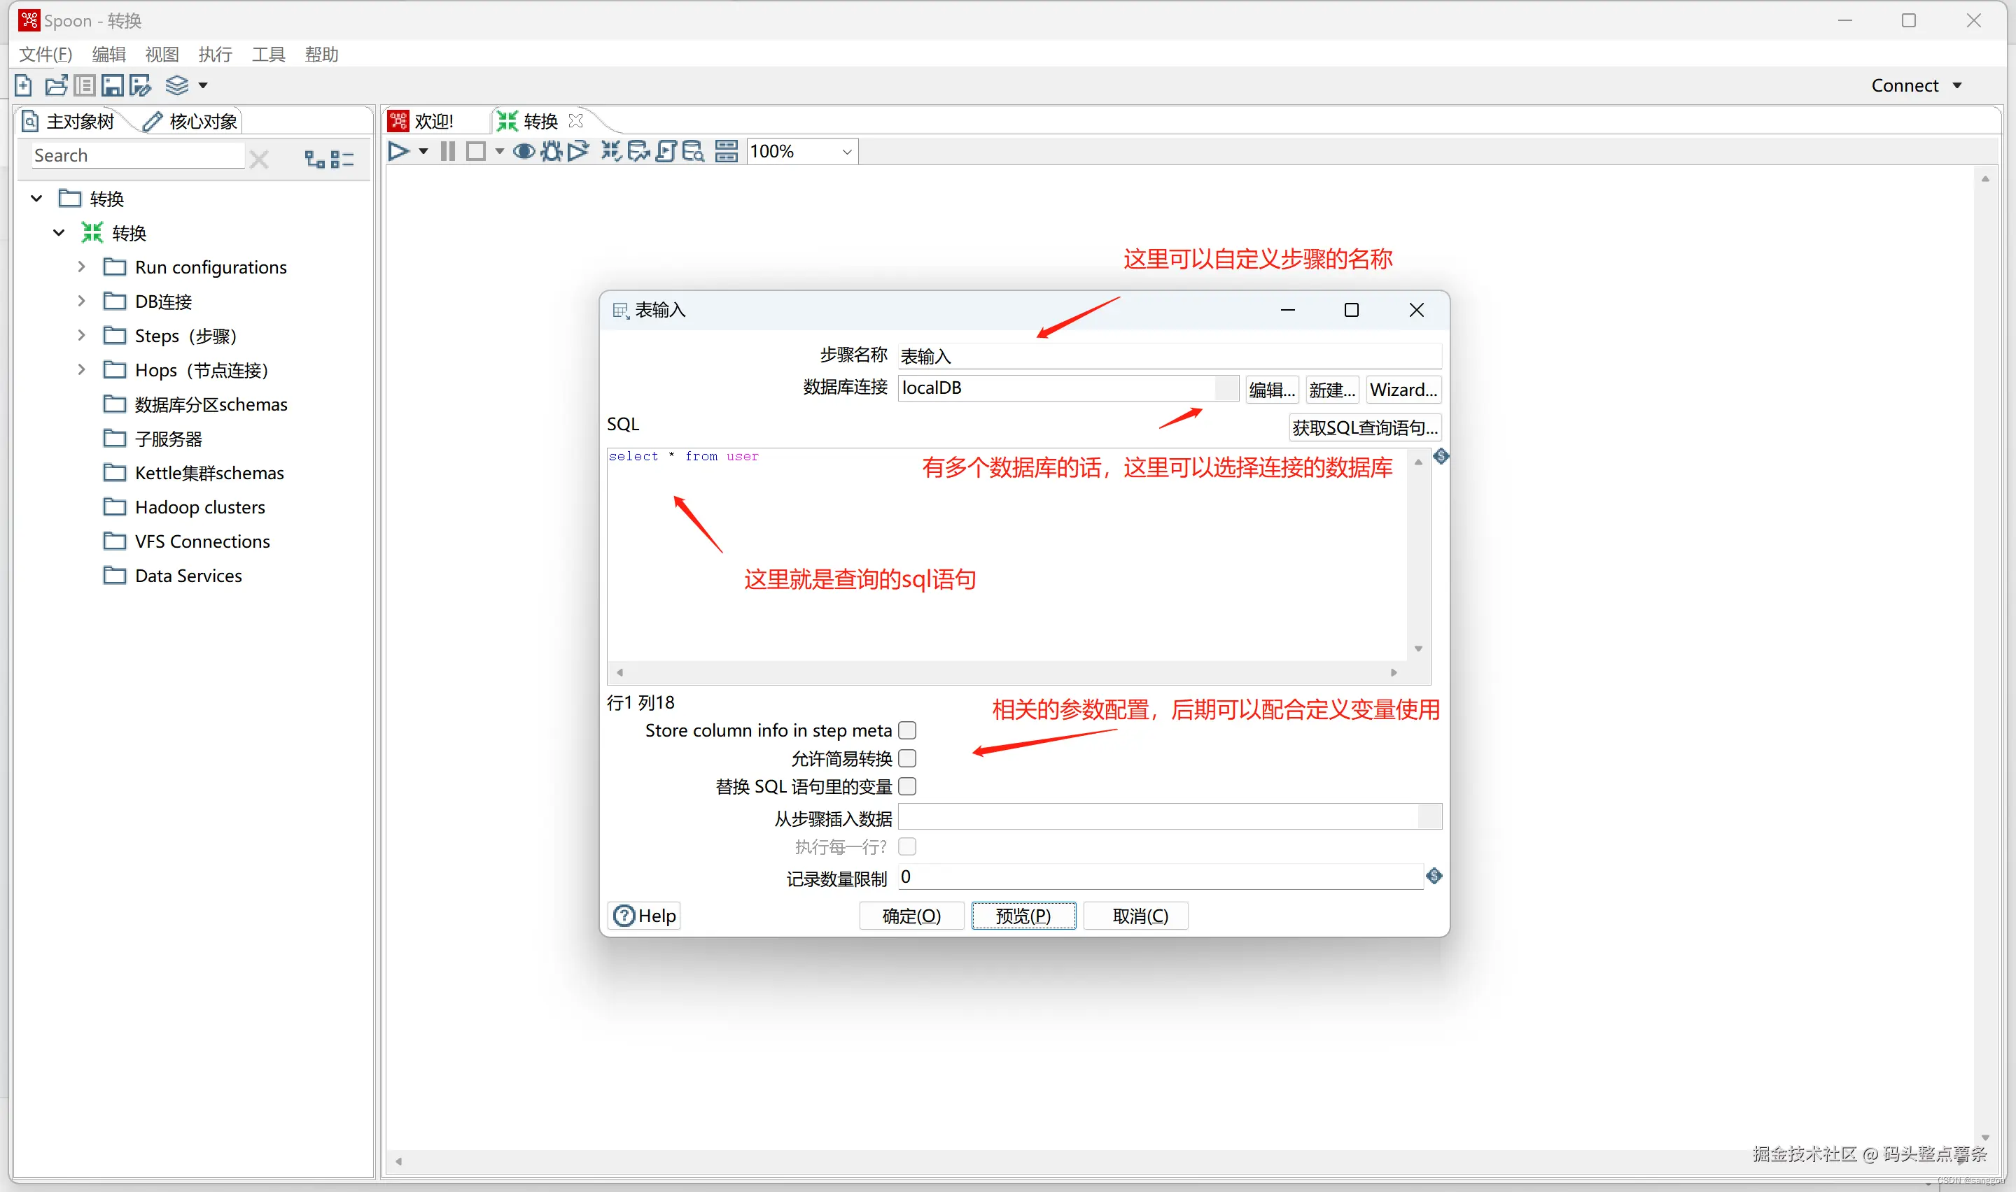Viewport: 2016px width, 1192px height.
Task: Click the 获取SQL查询语句 button
Action: 1364,427
